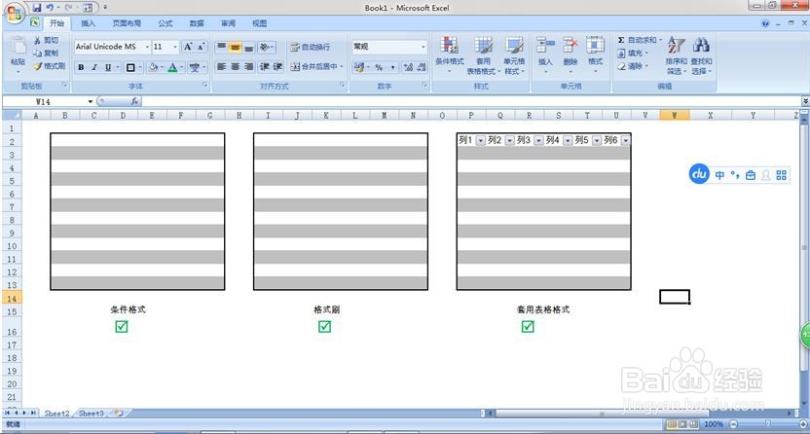Viewport: 810px width, 434px height.
Task: Enable wrap text 自动换行
Action: tap(310, 47)
